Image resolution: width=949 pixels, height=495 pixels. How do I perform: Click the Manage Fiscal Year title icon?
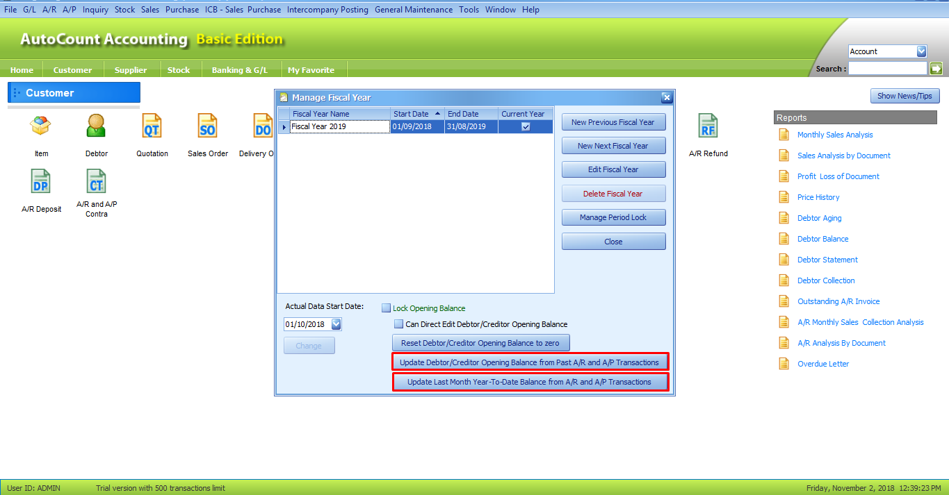pyautogui.click(x=284, y=97)
